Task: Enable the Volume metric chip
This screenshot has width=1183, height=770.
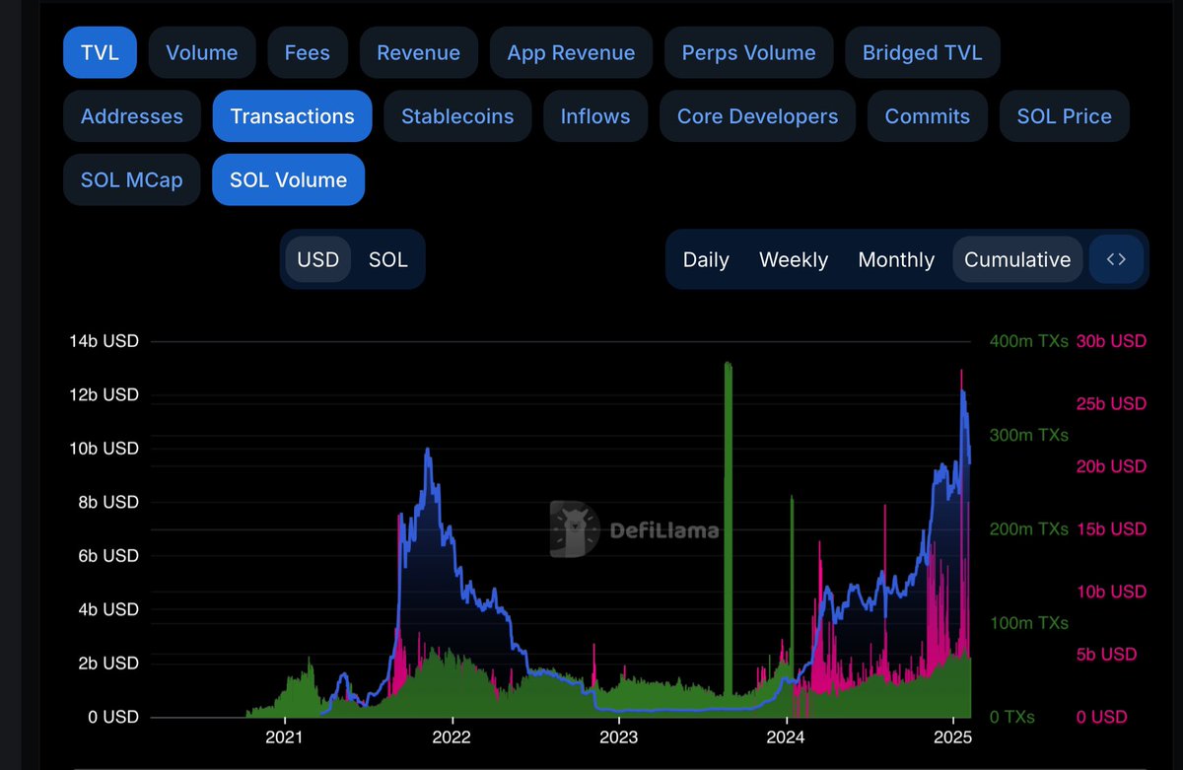Action: pyautogui.click(x=202, y=53)
